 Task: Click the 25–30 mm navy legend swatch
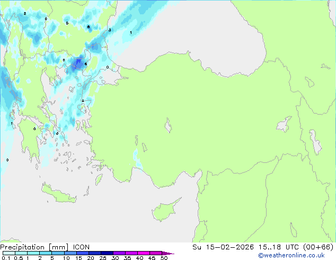coord(107,253)
